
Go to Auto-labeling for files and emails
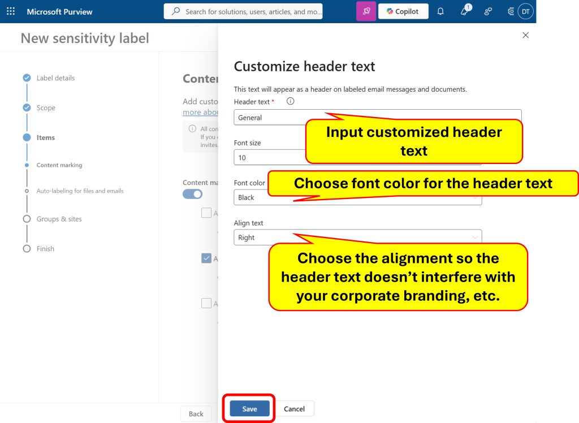coord(80,191)
